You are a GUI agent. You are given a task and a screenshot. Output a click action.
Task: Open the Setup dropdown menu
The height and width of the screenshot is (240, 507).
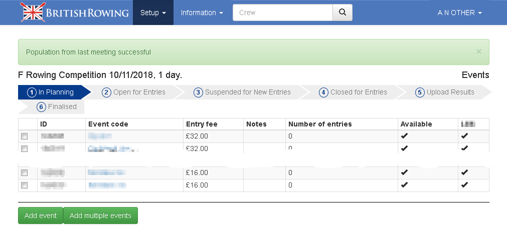pos(153,12)
